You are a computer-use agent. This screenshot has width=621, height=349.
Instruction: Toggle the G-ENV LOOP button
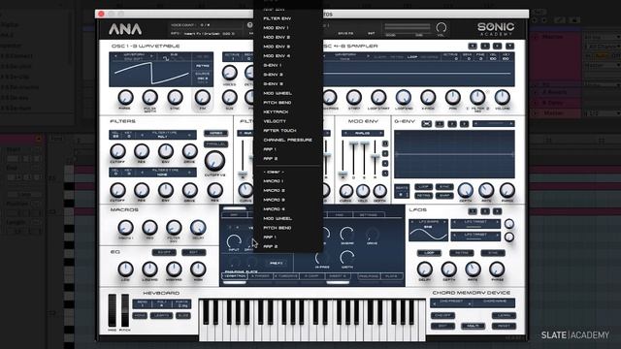click(x=423, y=187)
